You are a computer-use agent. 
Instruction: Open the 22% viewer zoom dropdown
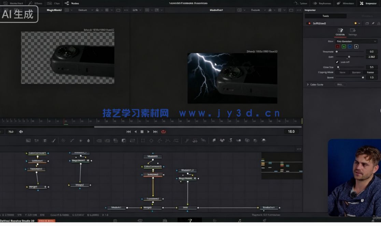coord(136,10)
